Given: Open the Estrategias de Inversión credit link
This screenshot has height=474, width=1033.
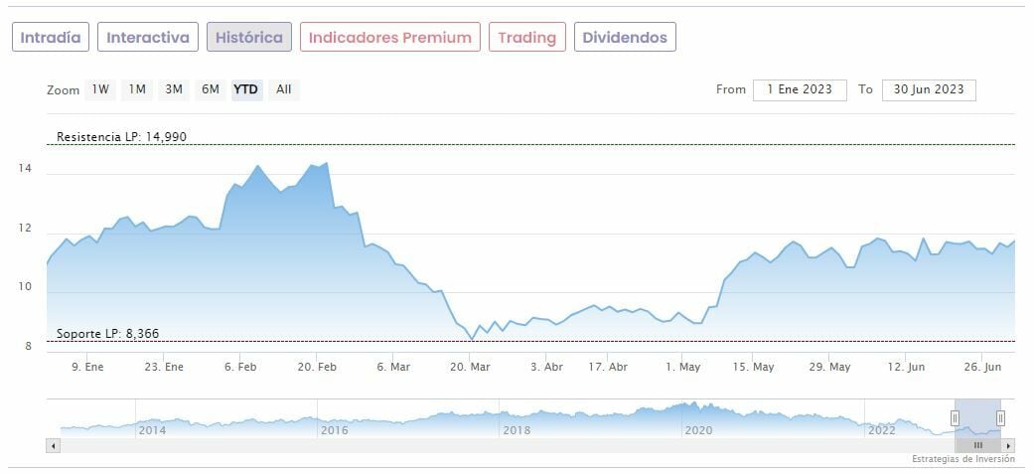Looking at the screenshot, I should 962,459.
